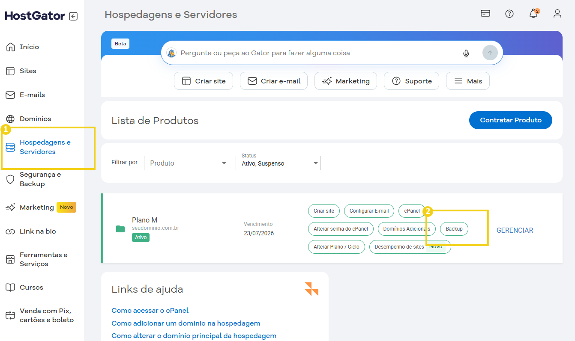Collapse the sidebar with the arrow icon
575x341 pixels.
[x=73, y=16]
